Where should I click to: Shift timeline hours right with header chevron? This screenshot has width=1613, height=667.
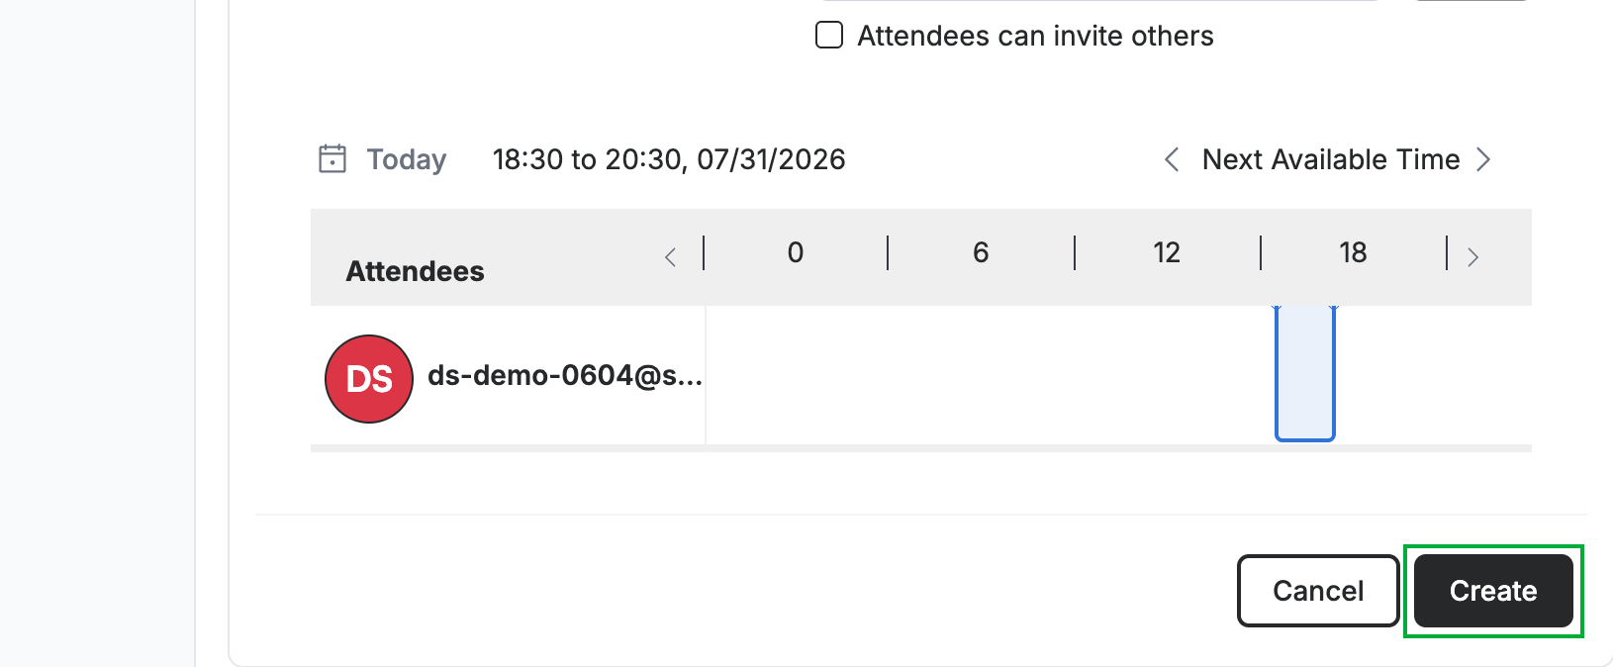[1473, 257]
